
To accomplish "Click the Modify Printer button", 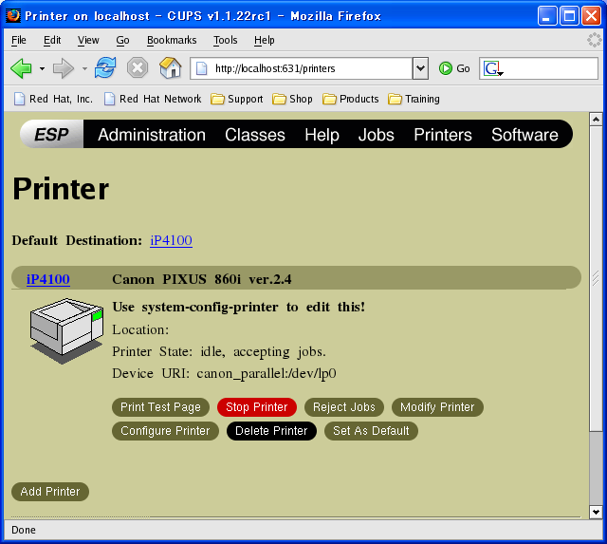I will point(437,407).
